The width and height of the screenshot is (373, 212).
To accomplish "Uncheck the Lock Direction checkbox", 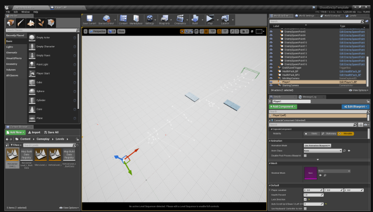I will click(x=305, y=200).
